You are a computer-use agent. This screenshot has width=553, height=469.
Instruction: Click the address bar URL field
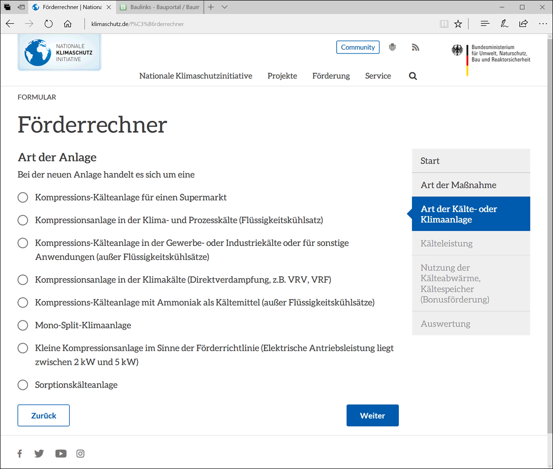click(x=261, y=24)
